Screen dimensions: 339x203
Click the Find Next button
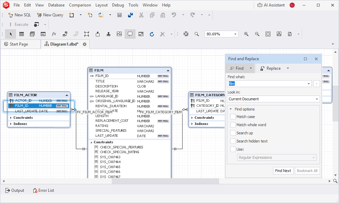(x=283, y=170)
